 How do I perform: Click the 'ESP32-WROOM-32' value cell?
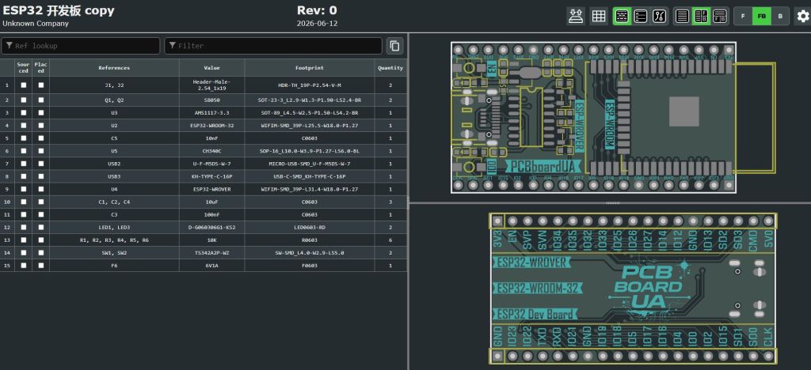click(x=212, y=126)
